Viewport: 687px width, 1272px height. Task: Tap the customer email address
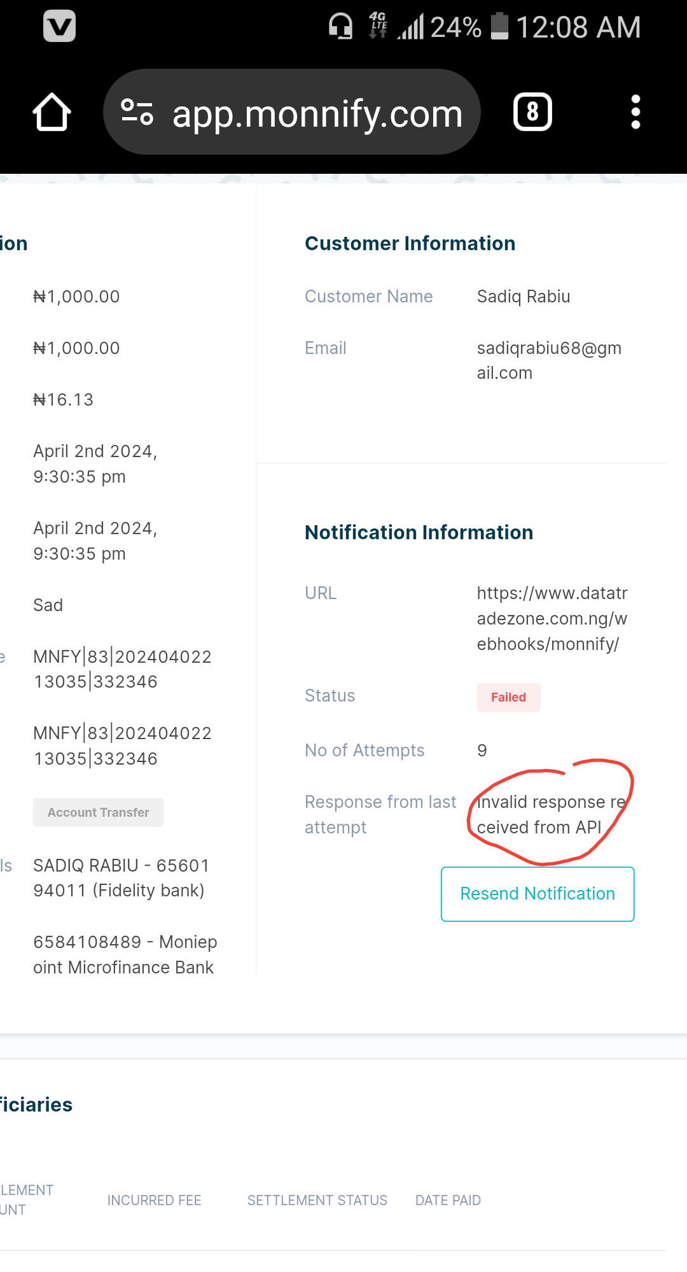[x=548, y=360]
